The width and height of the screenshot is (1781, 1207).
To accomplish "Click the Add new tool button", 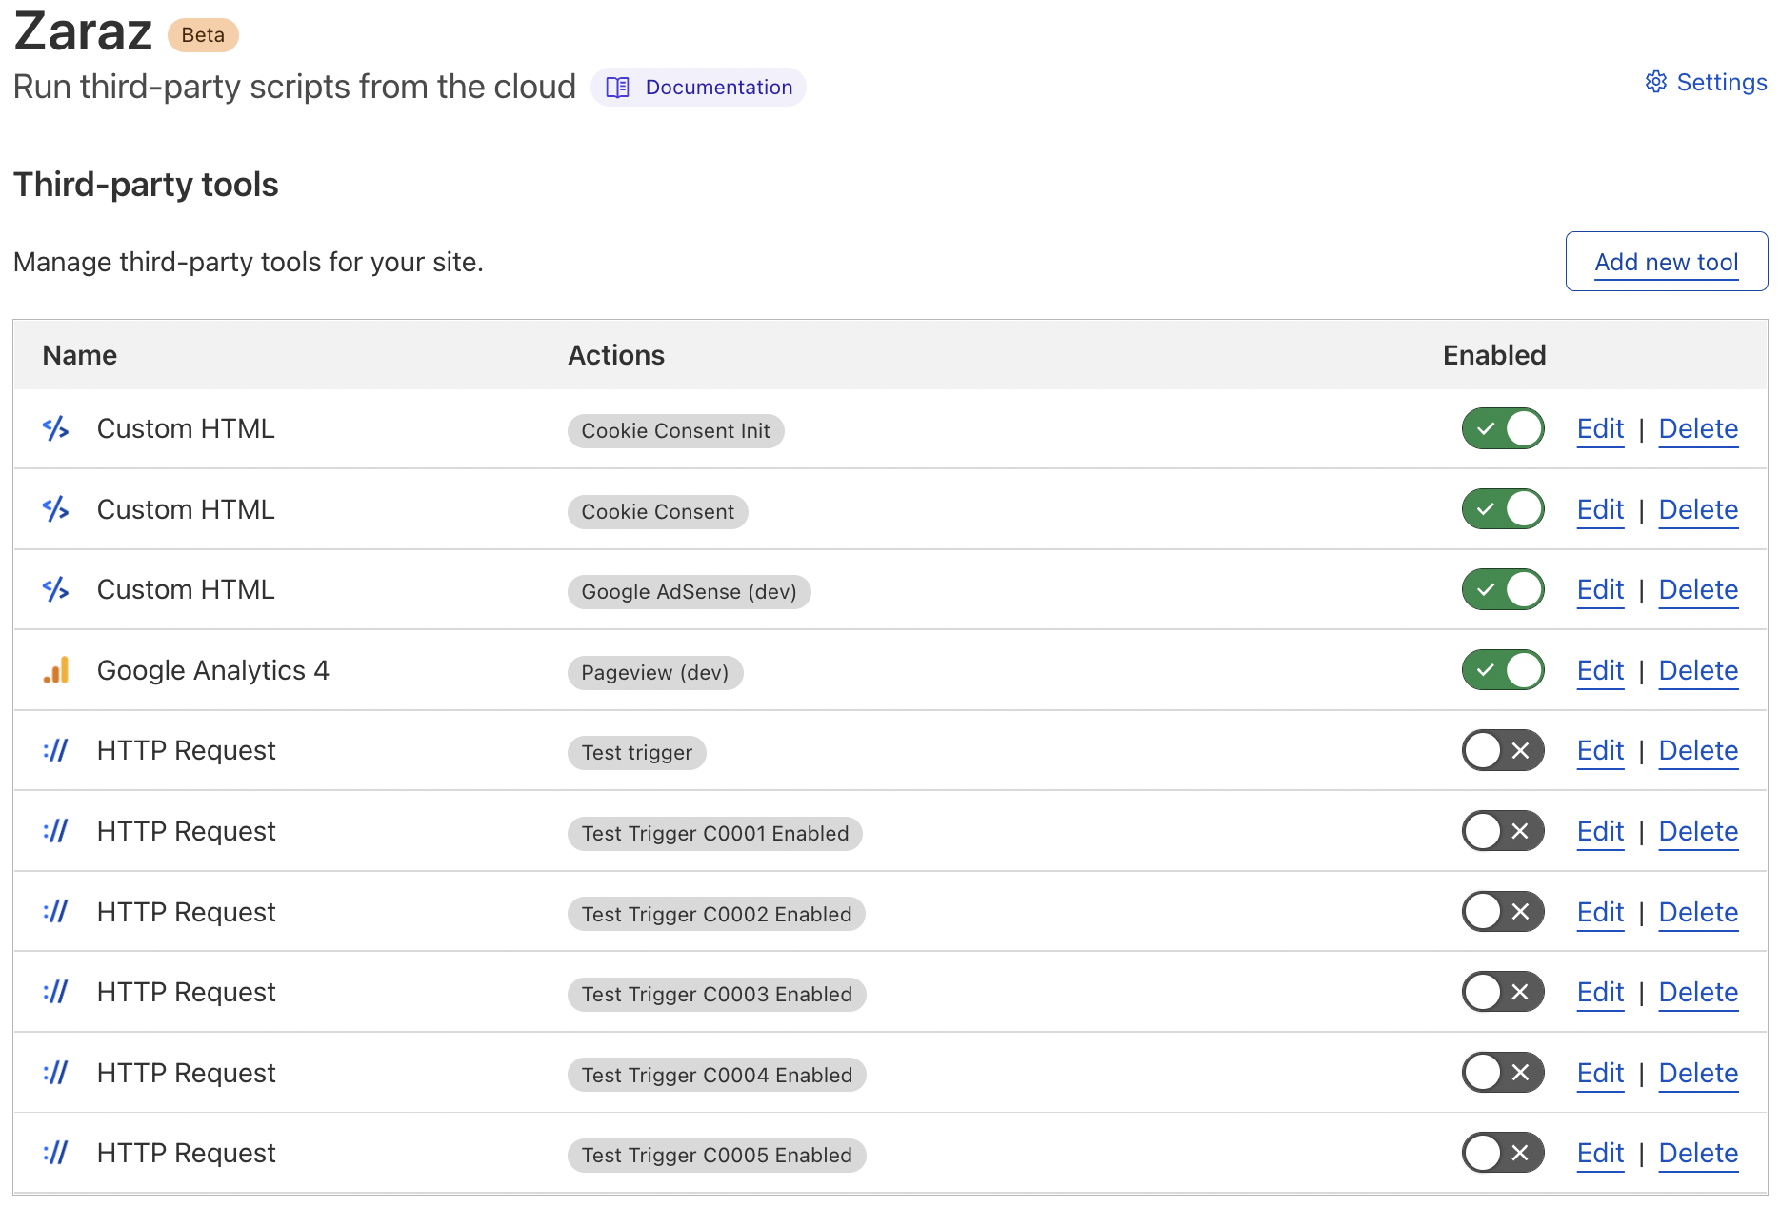I will tap(1666, 261).
